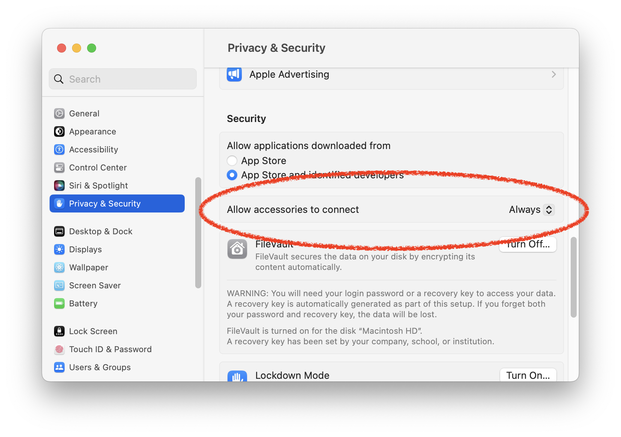621x437 pixels.
Task: Click the Battery icon in sidebar
Action: coord(59,303)
